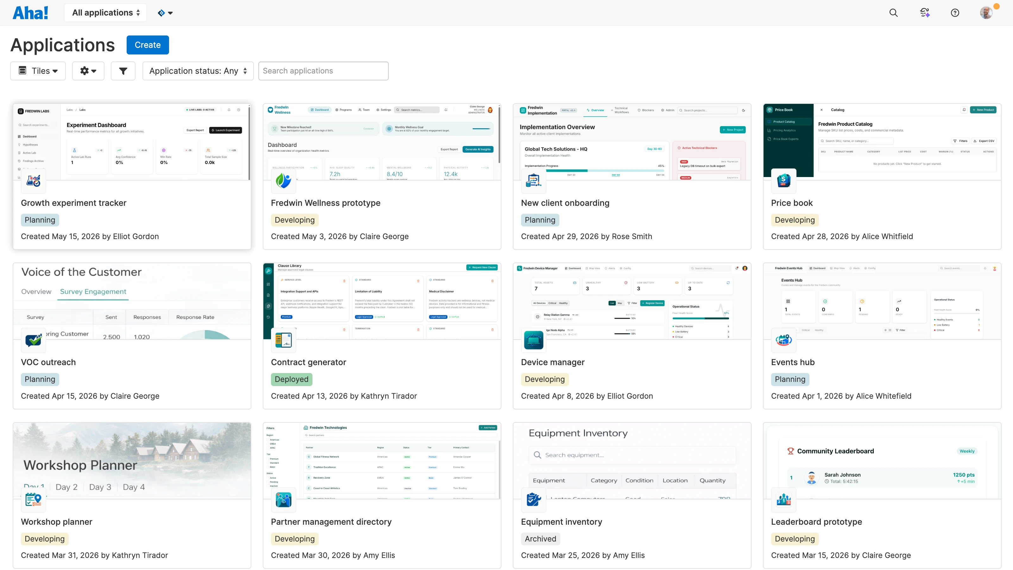This screenshot has height=570, width=1013.
Task: Open your profile avatar menu
Action: coord(986,13)
